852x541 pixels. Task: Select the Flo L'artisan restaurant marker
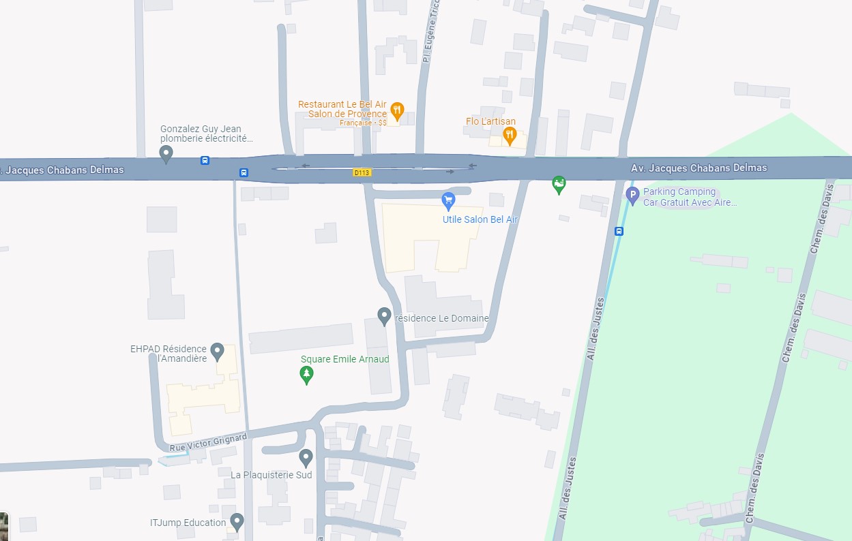click(510, 136)
